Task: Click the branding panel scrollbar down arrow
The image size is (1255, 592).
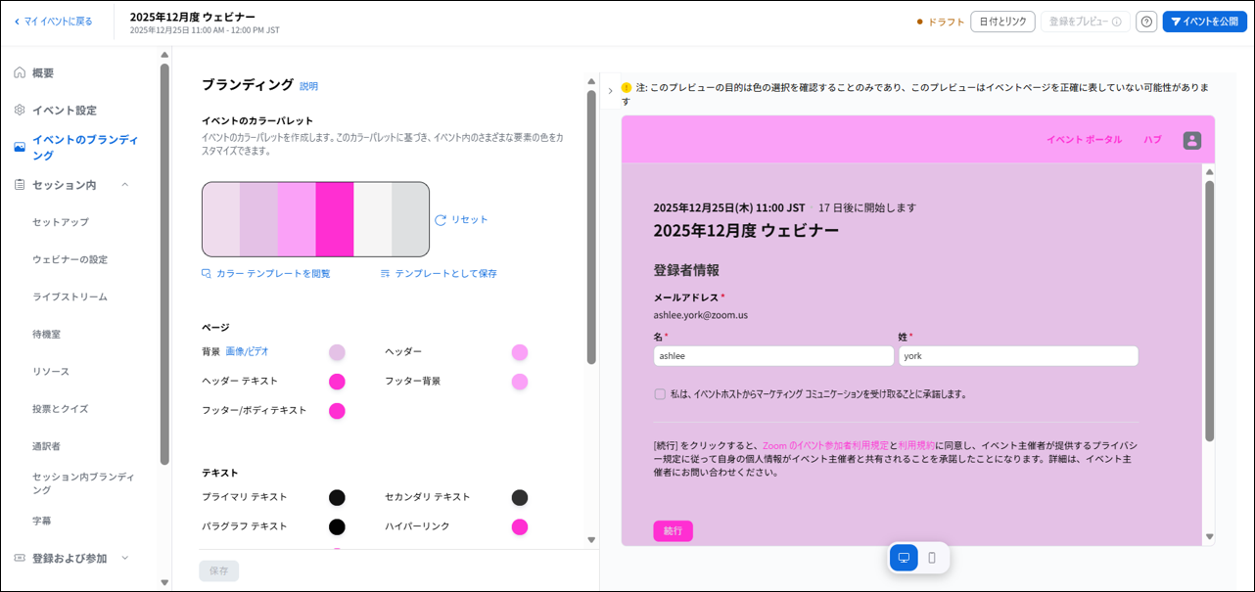Action: pyautogui.click(x=591, y=539)
